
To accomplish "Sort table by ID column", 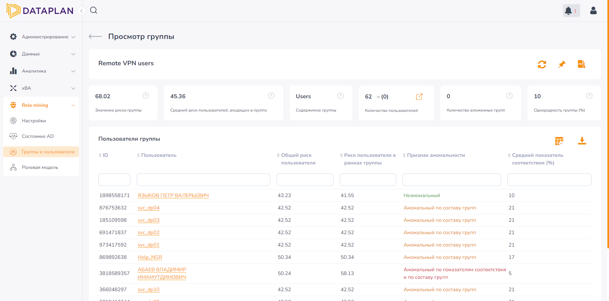I will click(103, 155).
